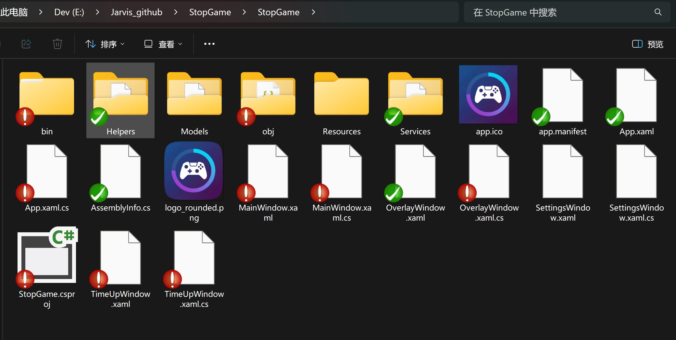Open the view options dropdown

163,44
